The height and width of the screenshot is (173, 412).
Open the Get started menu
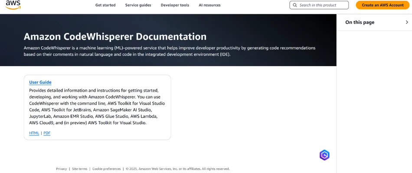pos(105,5)
